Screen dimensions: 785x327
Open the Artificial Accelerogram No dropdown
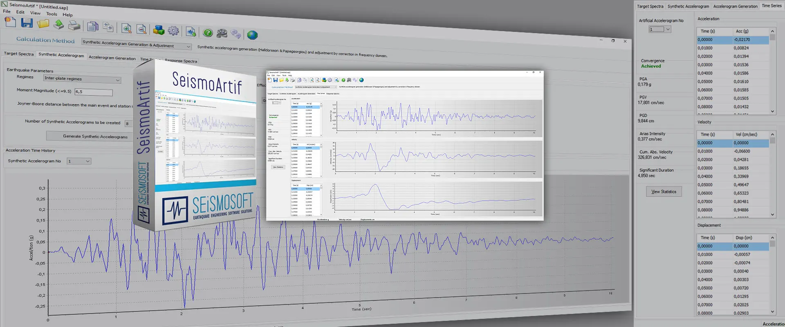tap(660, 29)
